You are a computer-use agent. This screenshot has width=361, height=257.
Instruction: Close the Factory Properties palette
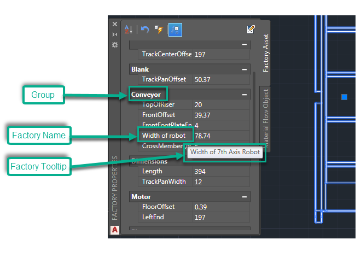pyautogui.click(x=115, y=24)
